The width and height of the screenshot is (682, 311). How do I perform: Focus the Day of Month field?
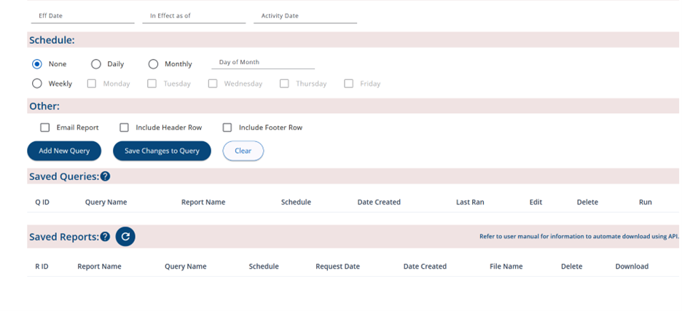[x=263, y=62]
